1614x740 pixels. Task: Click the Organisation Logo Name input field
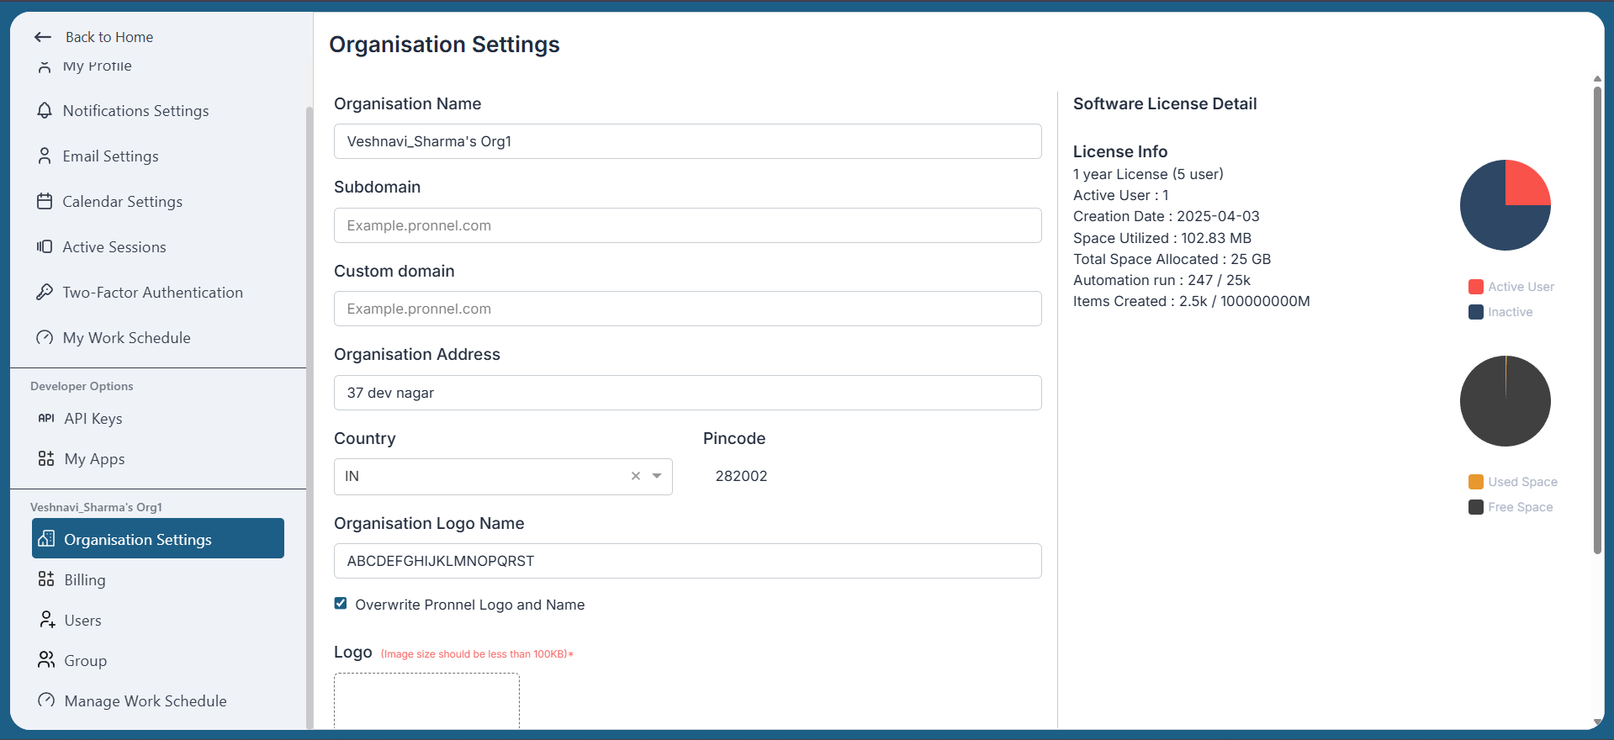tap(688, 561)
